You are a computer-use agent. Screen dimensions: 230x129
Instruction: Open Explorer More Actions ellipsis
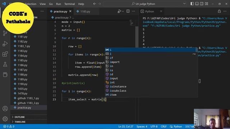pos(42,11)
